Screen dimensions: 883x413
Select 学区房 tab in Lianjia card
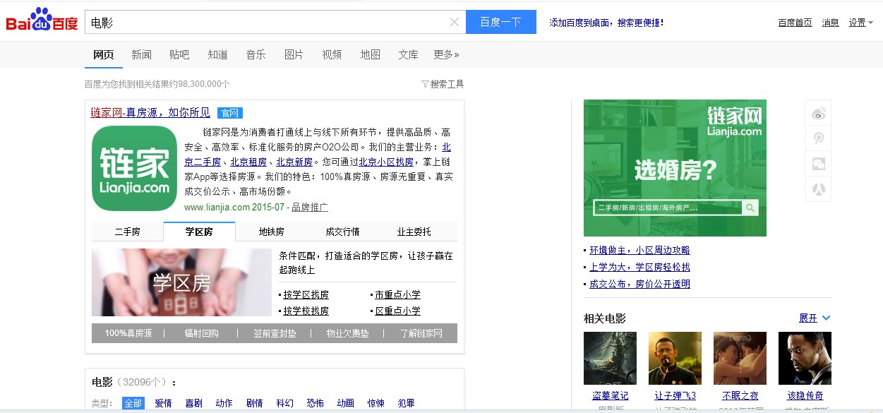point(199,232)
